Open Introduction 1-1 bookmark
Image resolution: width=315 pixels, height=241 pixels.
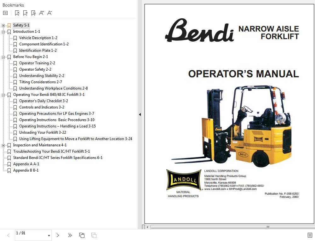point(26,32)
